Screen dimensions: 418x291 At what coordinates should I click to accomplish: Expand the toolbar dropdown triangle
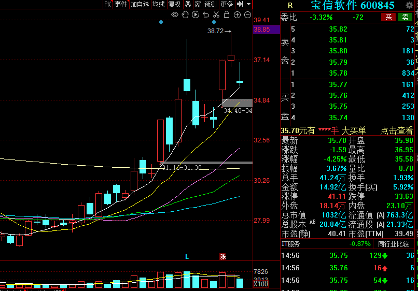[249, 4]
